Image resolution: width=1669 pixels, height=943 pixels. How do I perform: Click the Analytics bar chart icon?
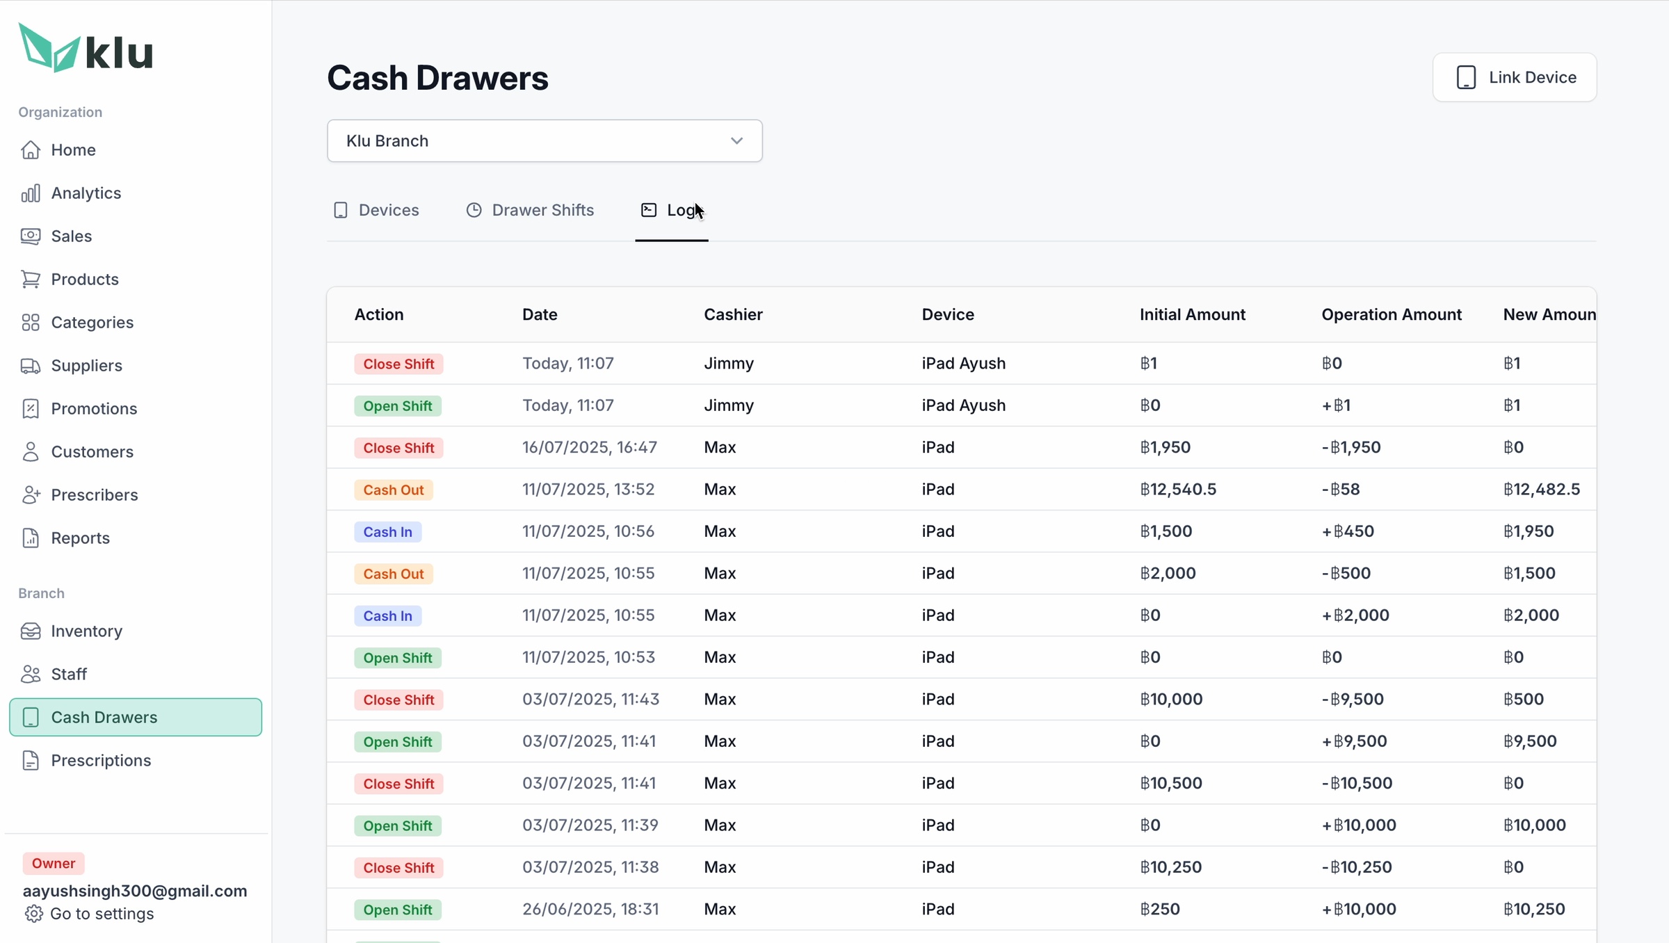(31, 193)
